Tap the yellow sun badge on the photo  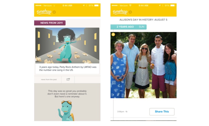[113, 34]
